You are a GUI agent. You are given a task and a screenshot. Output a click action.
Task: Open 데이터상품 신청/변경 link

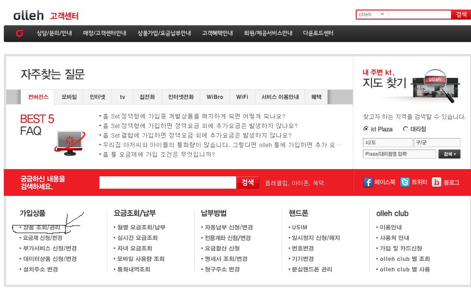50,259
